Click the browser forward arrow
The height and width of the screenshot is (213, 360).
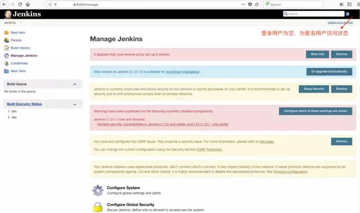coord(12,4)
